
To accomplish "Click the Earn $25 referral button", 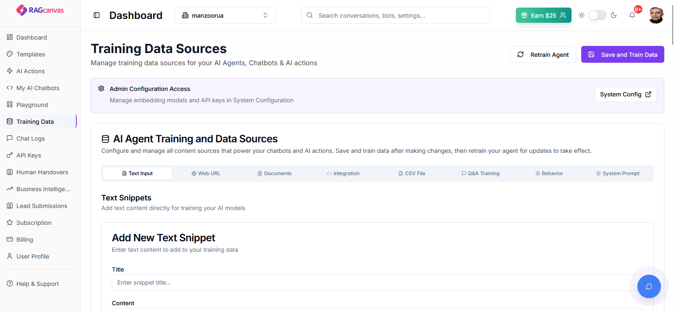I will [x=543, y=15].
